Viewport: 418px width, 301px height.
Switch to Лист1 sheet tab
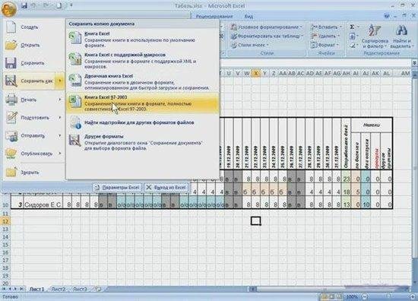click(36, 290)
